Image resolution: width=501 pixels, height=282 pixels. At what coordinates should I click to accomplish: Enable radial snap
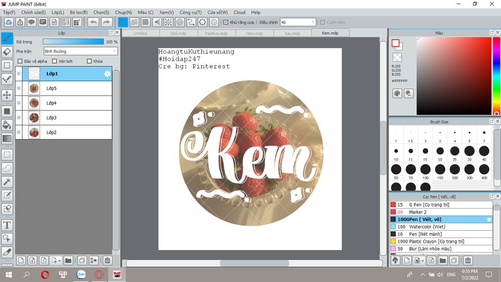tap(168, 22)
